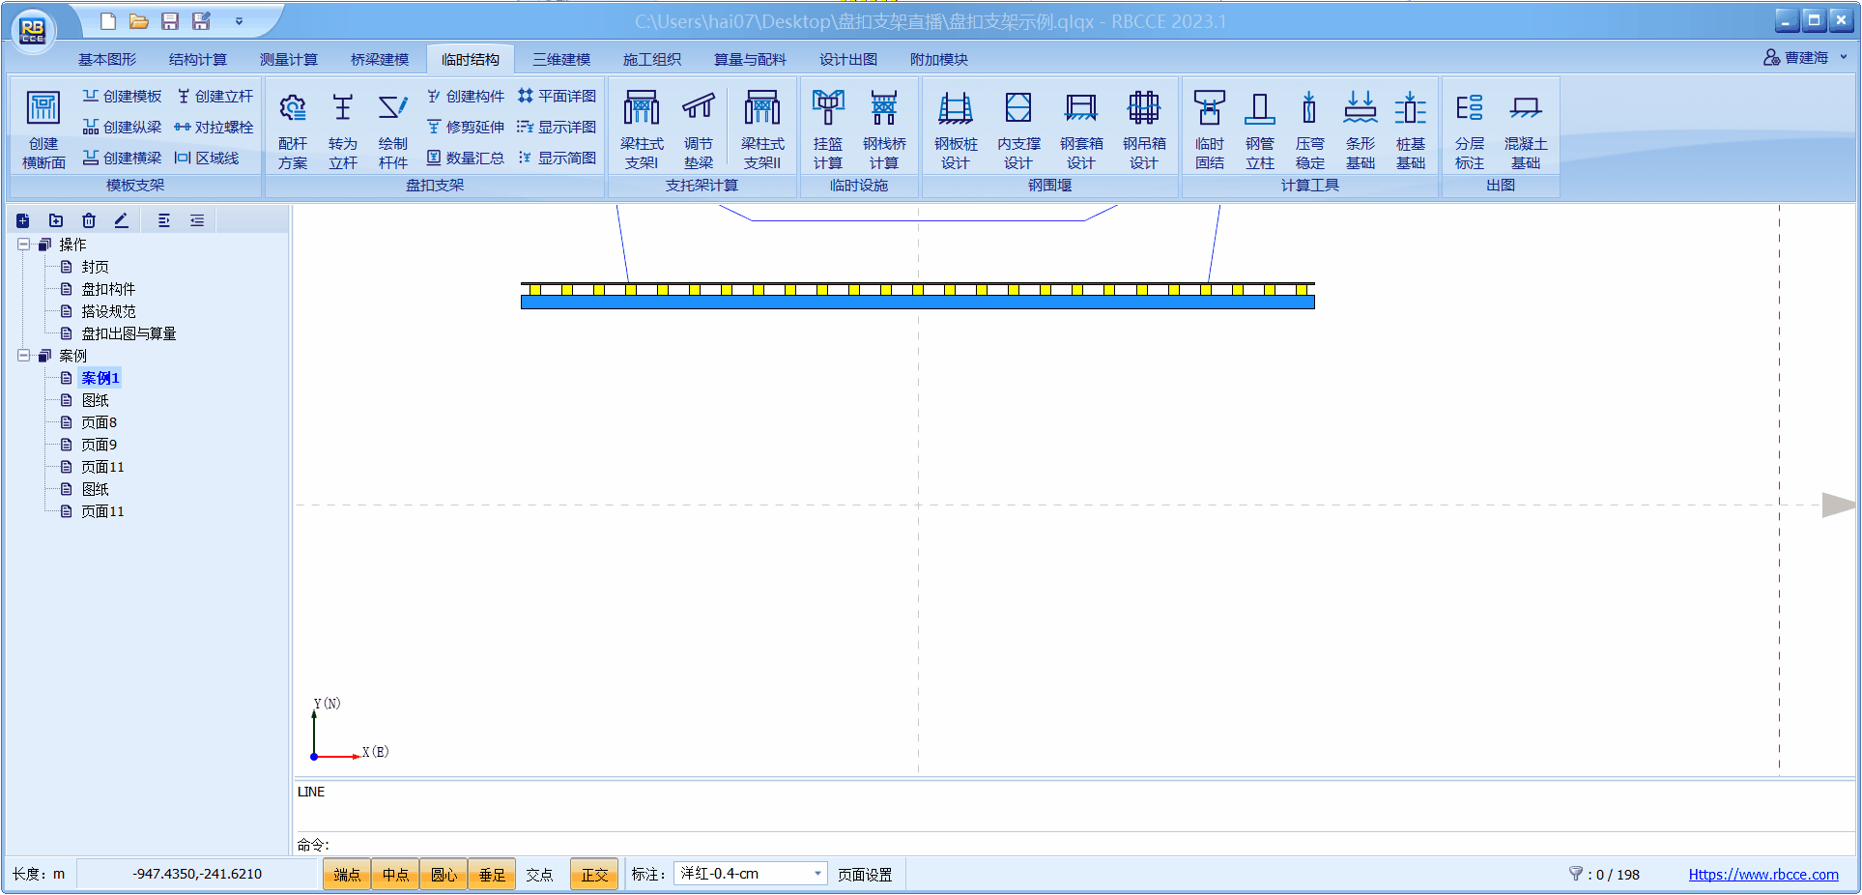The height and width of the screenshot is (895, 1862).
Task: Click the delete trash icon in tree toolbar
Action: point(89,221)
